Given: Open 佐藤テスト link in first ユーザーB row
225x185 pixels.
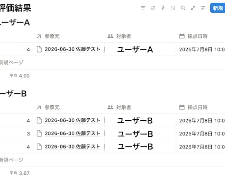Looking at the screenshot, I should pyautogui.click(x=72, y=120).
